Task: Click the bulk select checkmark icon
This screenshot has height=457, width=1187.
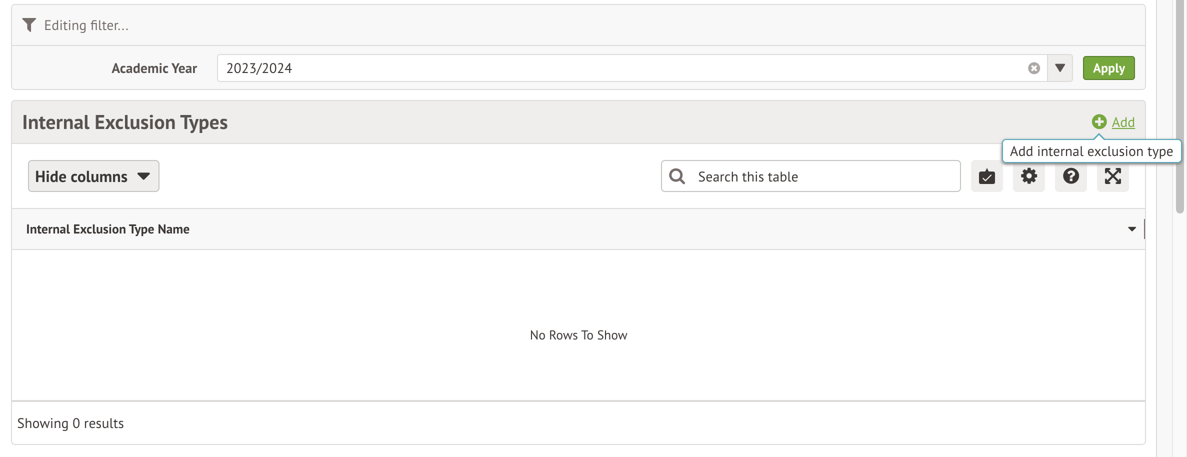Action: click(986, 176)
